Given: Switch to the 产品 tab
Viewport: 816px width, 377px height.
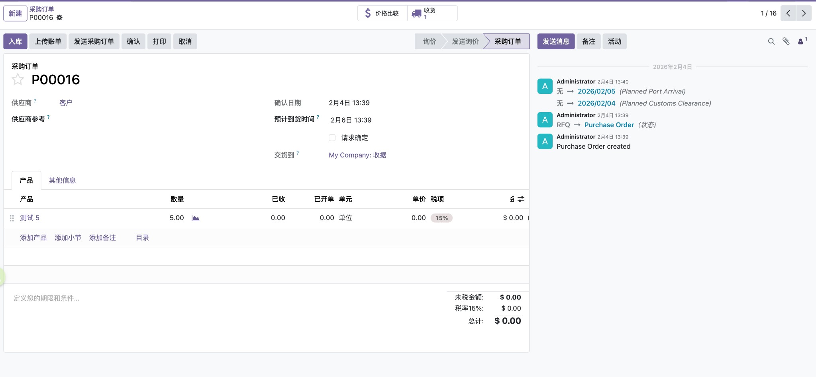Looking at the screenshot, I should coord(26,180).
